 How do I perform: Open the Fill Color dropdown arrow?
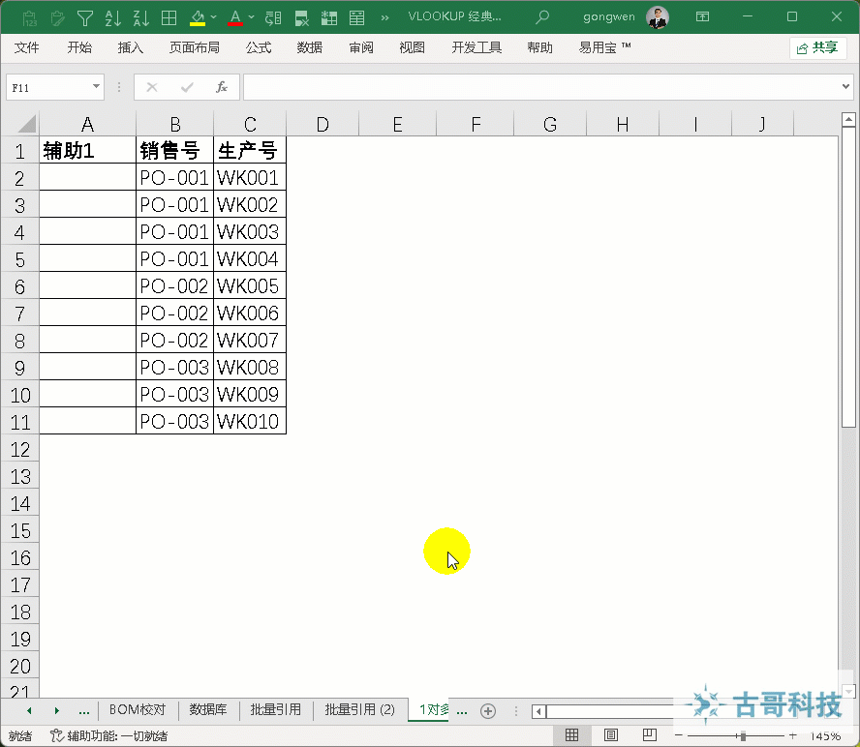pyautogui.click(x=212, y=16)
